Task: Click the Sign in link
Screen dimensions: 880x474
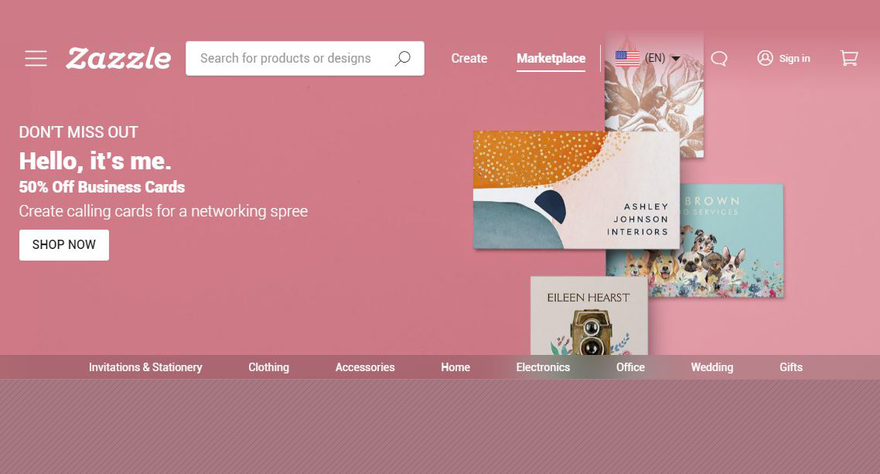Action: point(794,58)
